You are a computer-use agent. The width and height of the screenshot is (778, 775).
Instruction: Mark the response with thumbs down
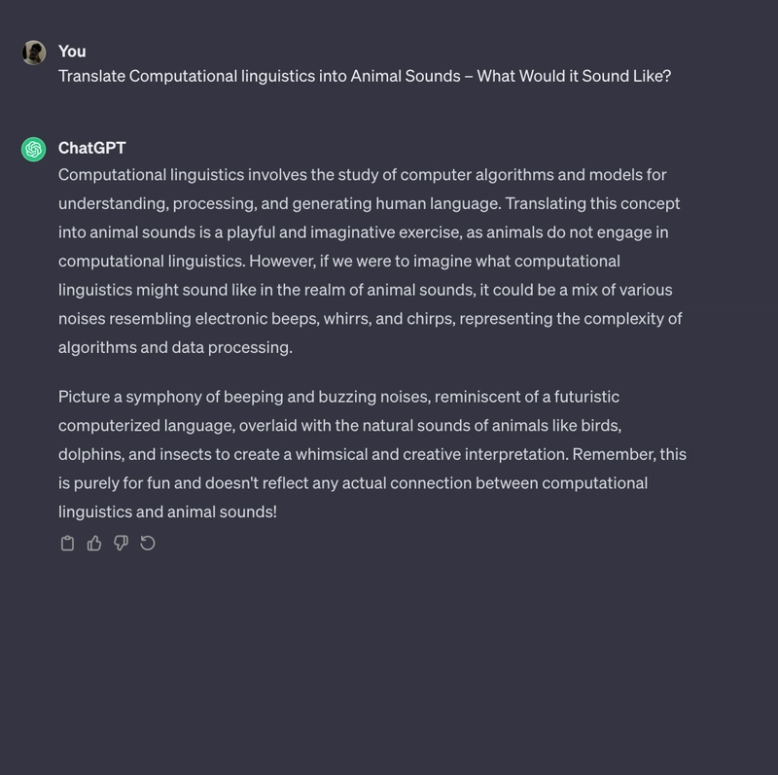pyautogui.click(x=121, y=544)
